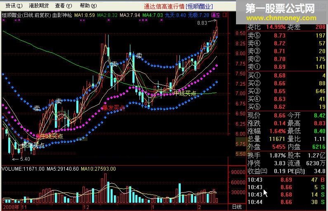
Task: Click the MA10:27593.00 volume average label
Action: pyautogui.click(x=98, y=169)
